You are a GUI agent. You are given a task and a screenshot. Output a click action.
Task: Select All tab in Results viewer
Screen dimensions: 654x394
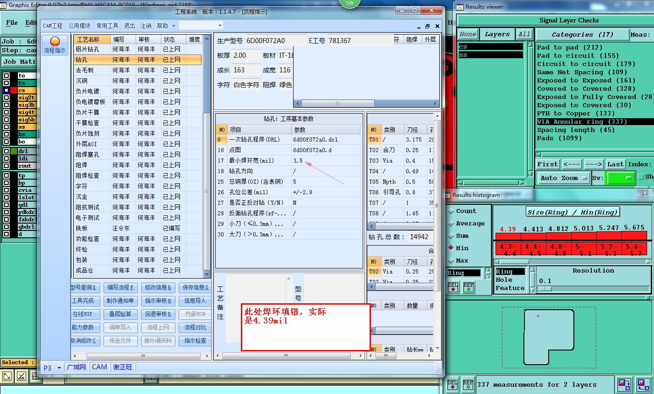pyautogui.click(x=524, y=34)
